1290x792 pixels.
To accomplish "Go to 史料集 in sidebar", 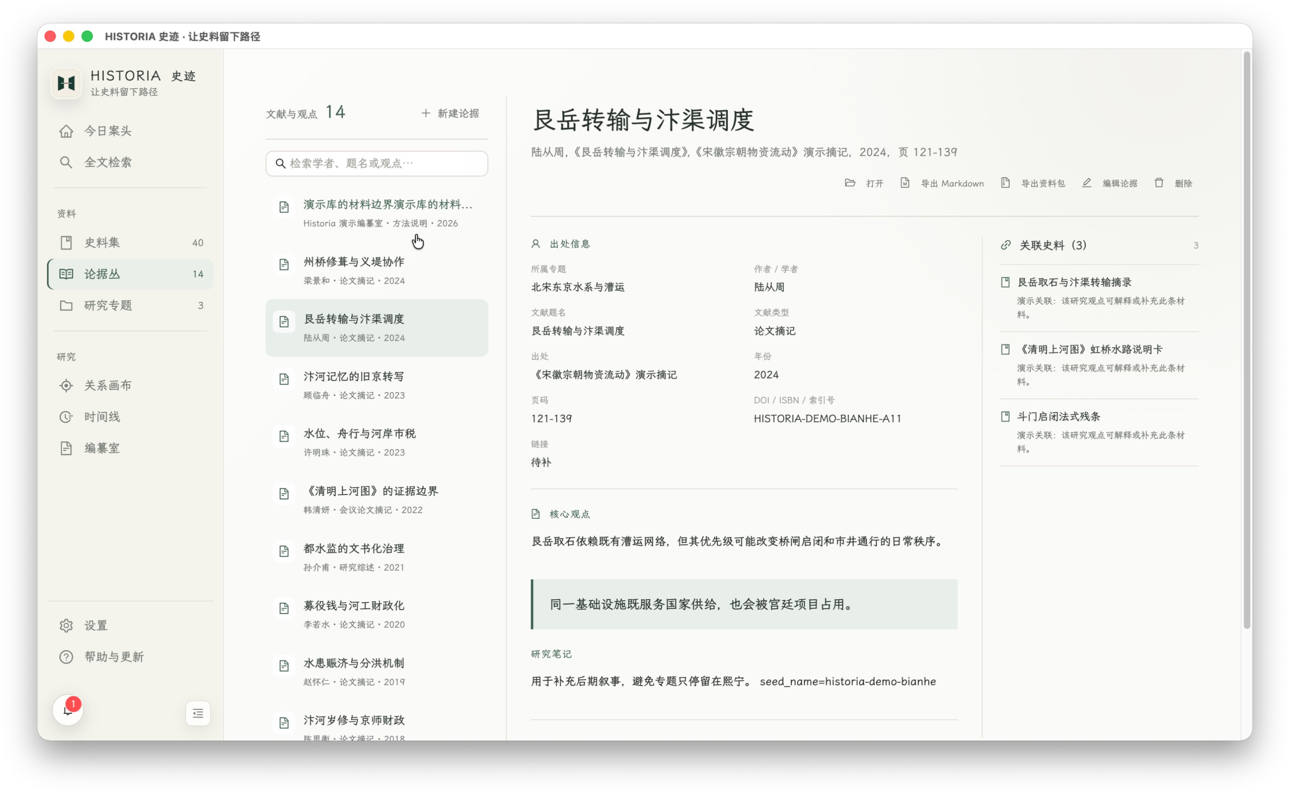I will [x=130, y=243].
